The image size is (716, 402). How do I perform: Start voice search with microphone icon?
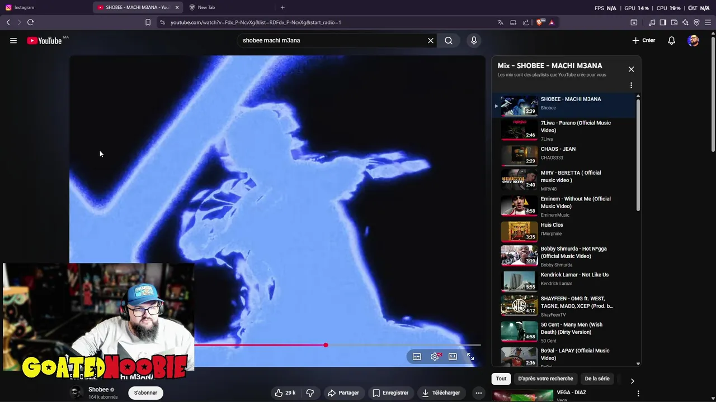474,40
